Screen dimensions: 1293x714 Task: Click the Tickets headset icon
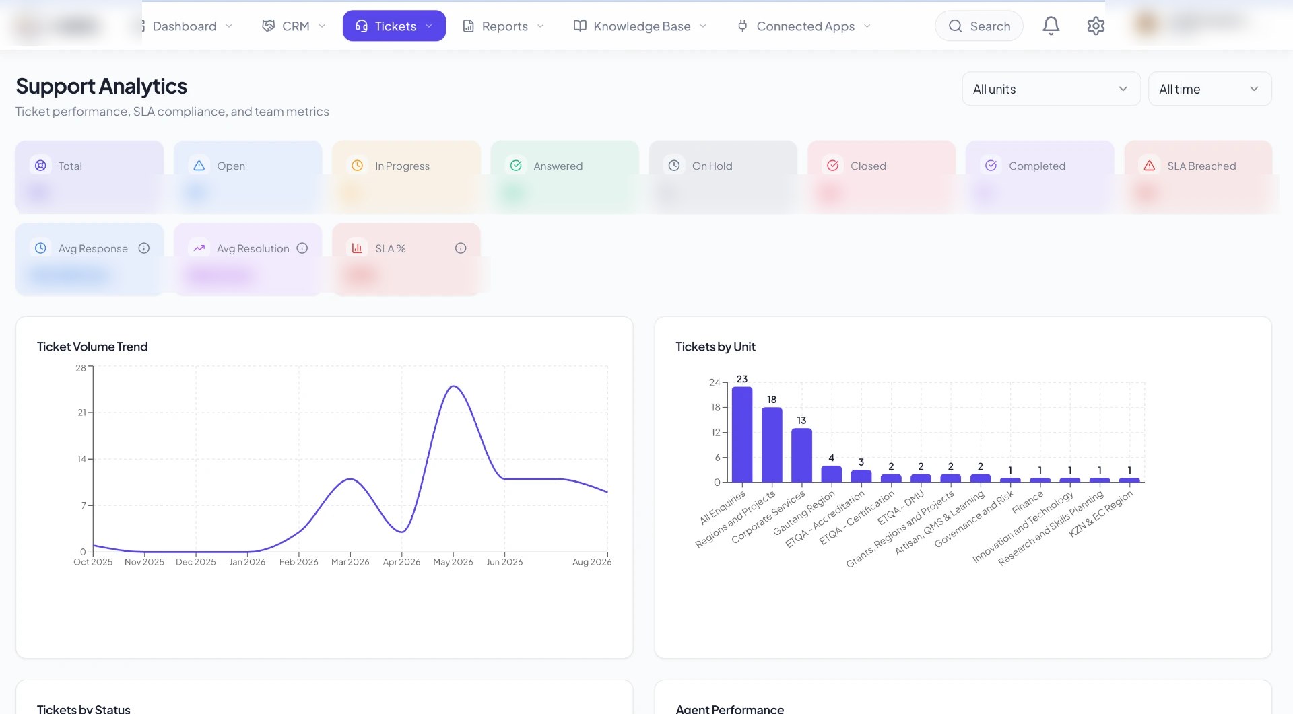[361, 26]
